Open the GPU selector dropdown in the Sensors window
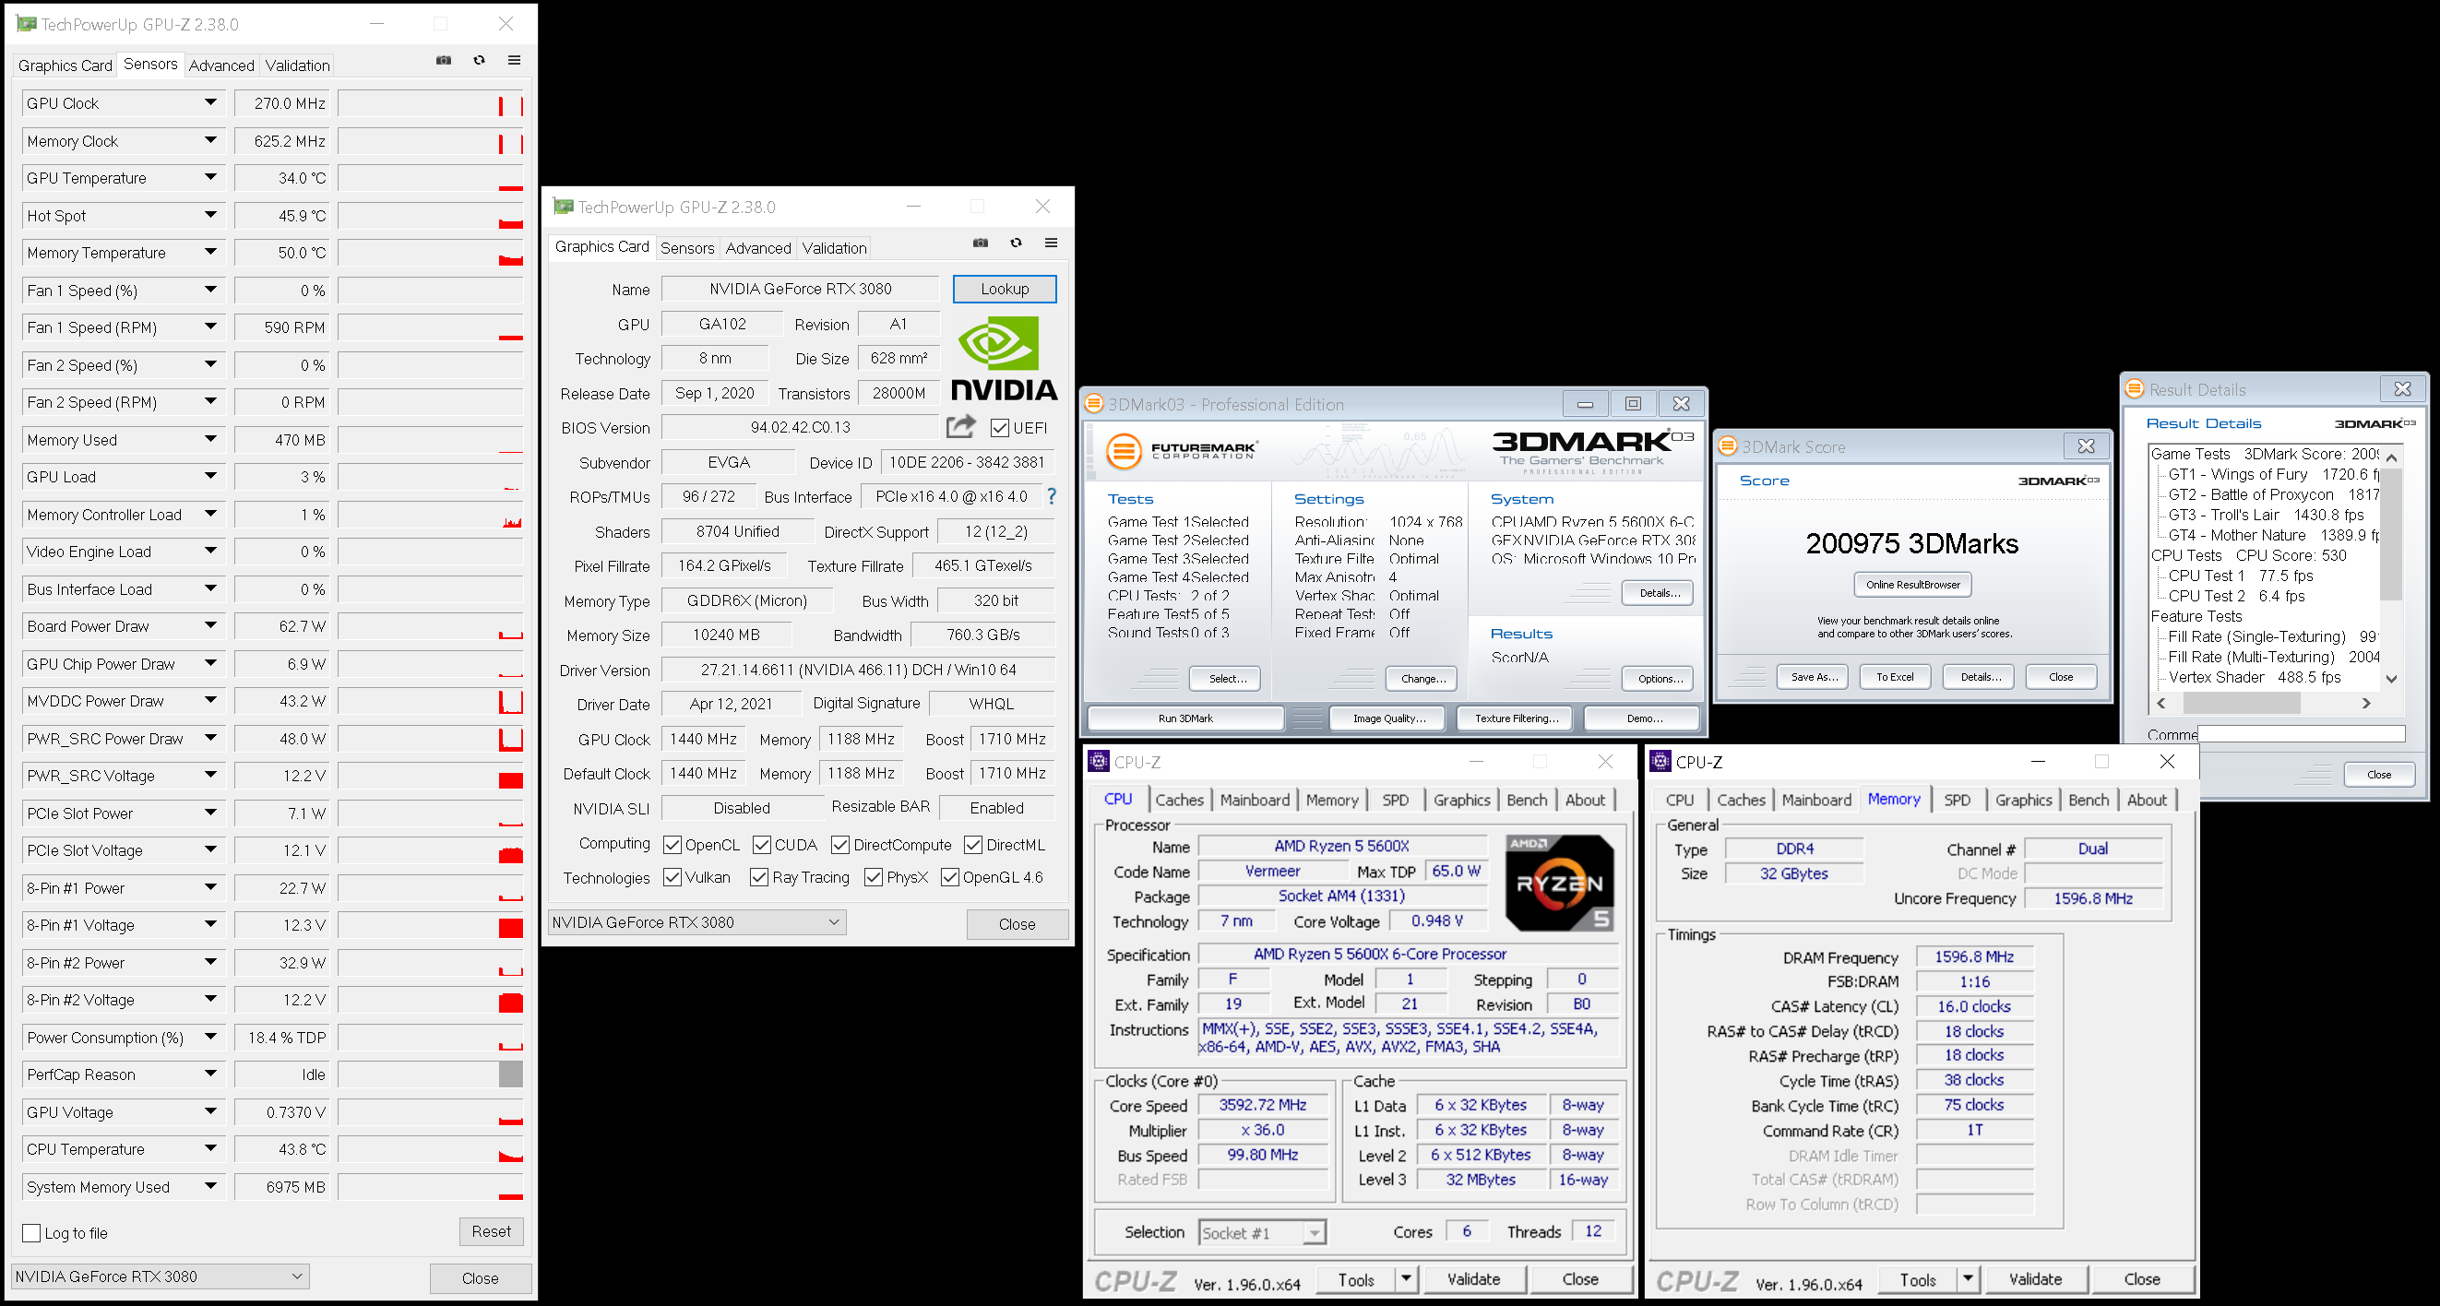This screenshot has height=1306, width=2440. tap(161, 1276)
